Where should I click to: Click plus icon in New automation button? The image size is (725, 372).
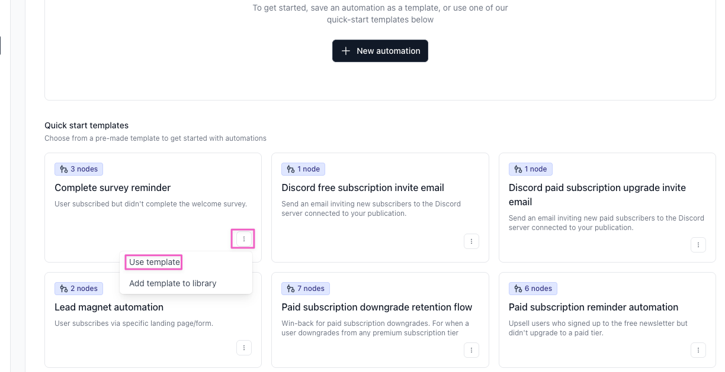[347, 51]
